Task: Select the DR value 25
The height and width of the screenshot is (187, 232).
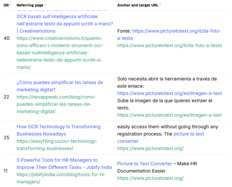Action: [6, 137]
